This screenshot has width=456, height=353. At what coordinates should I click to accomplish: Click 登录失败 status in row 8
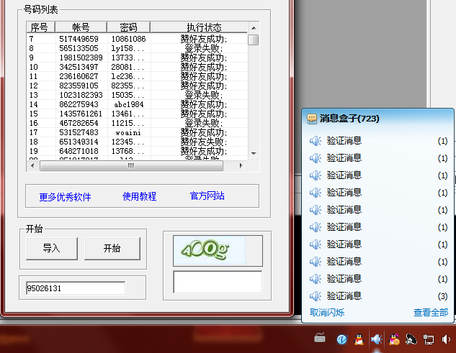tap(204, 48)
